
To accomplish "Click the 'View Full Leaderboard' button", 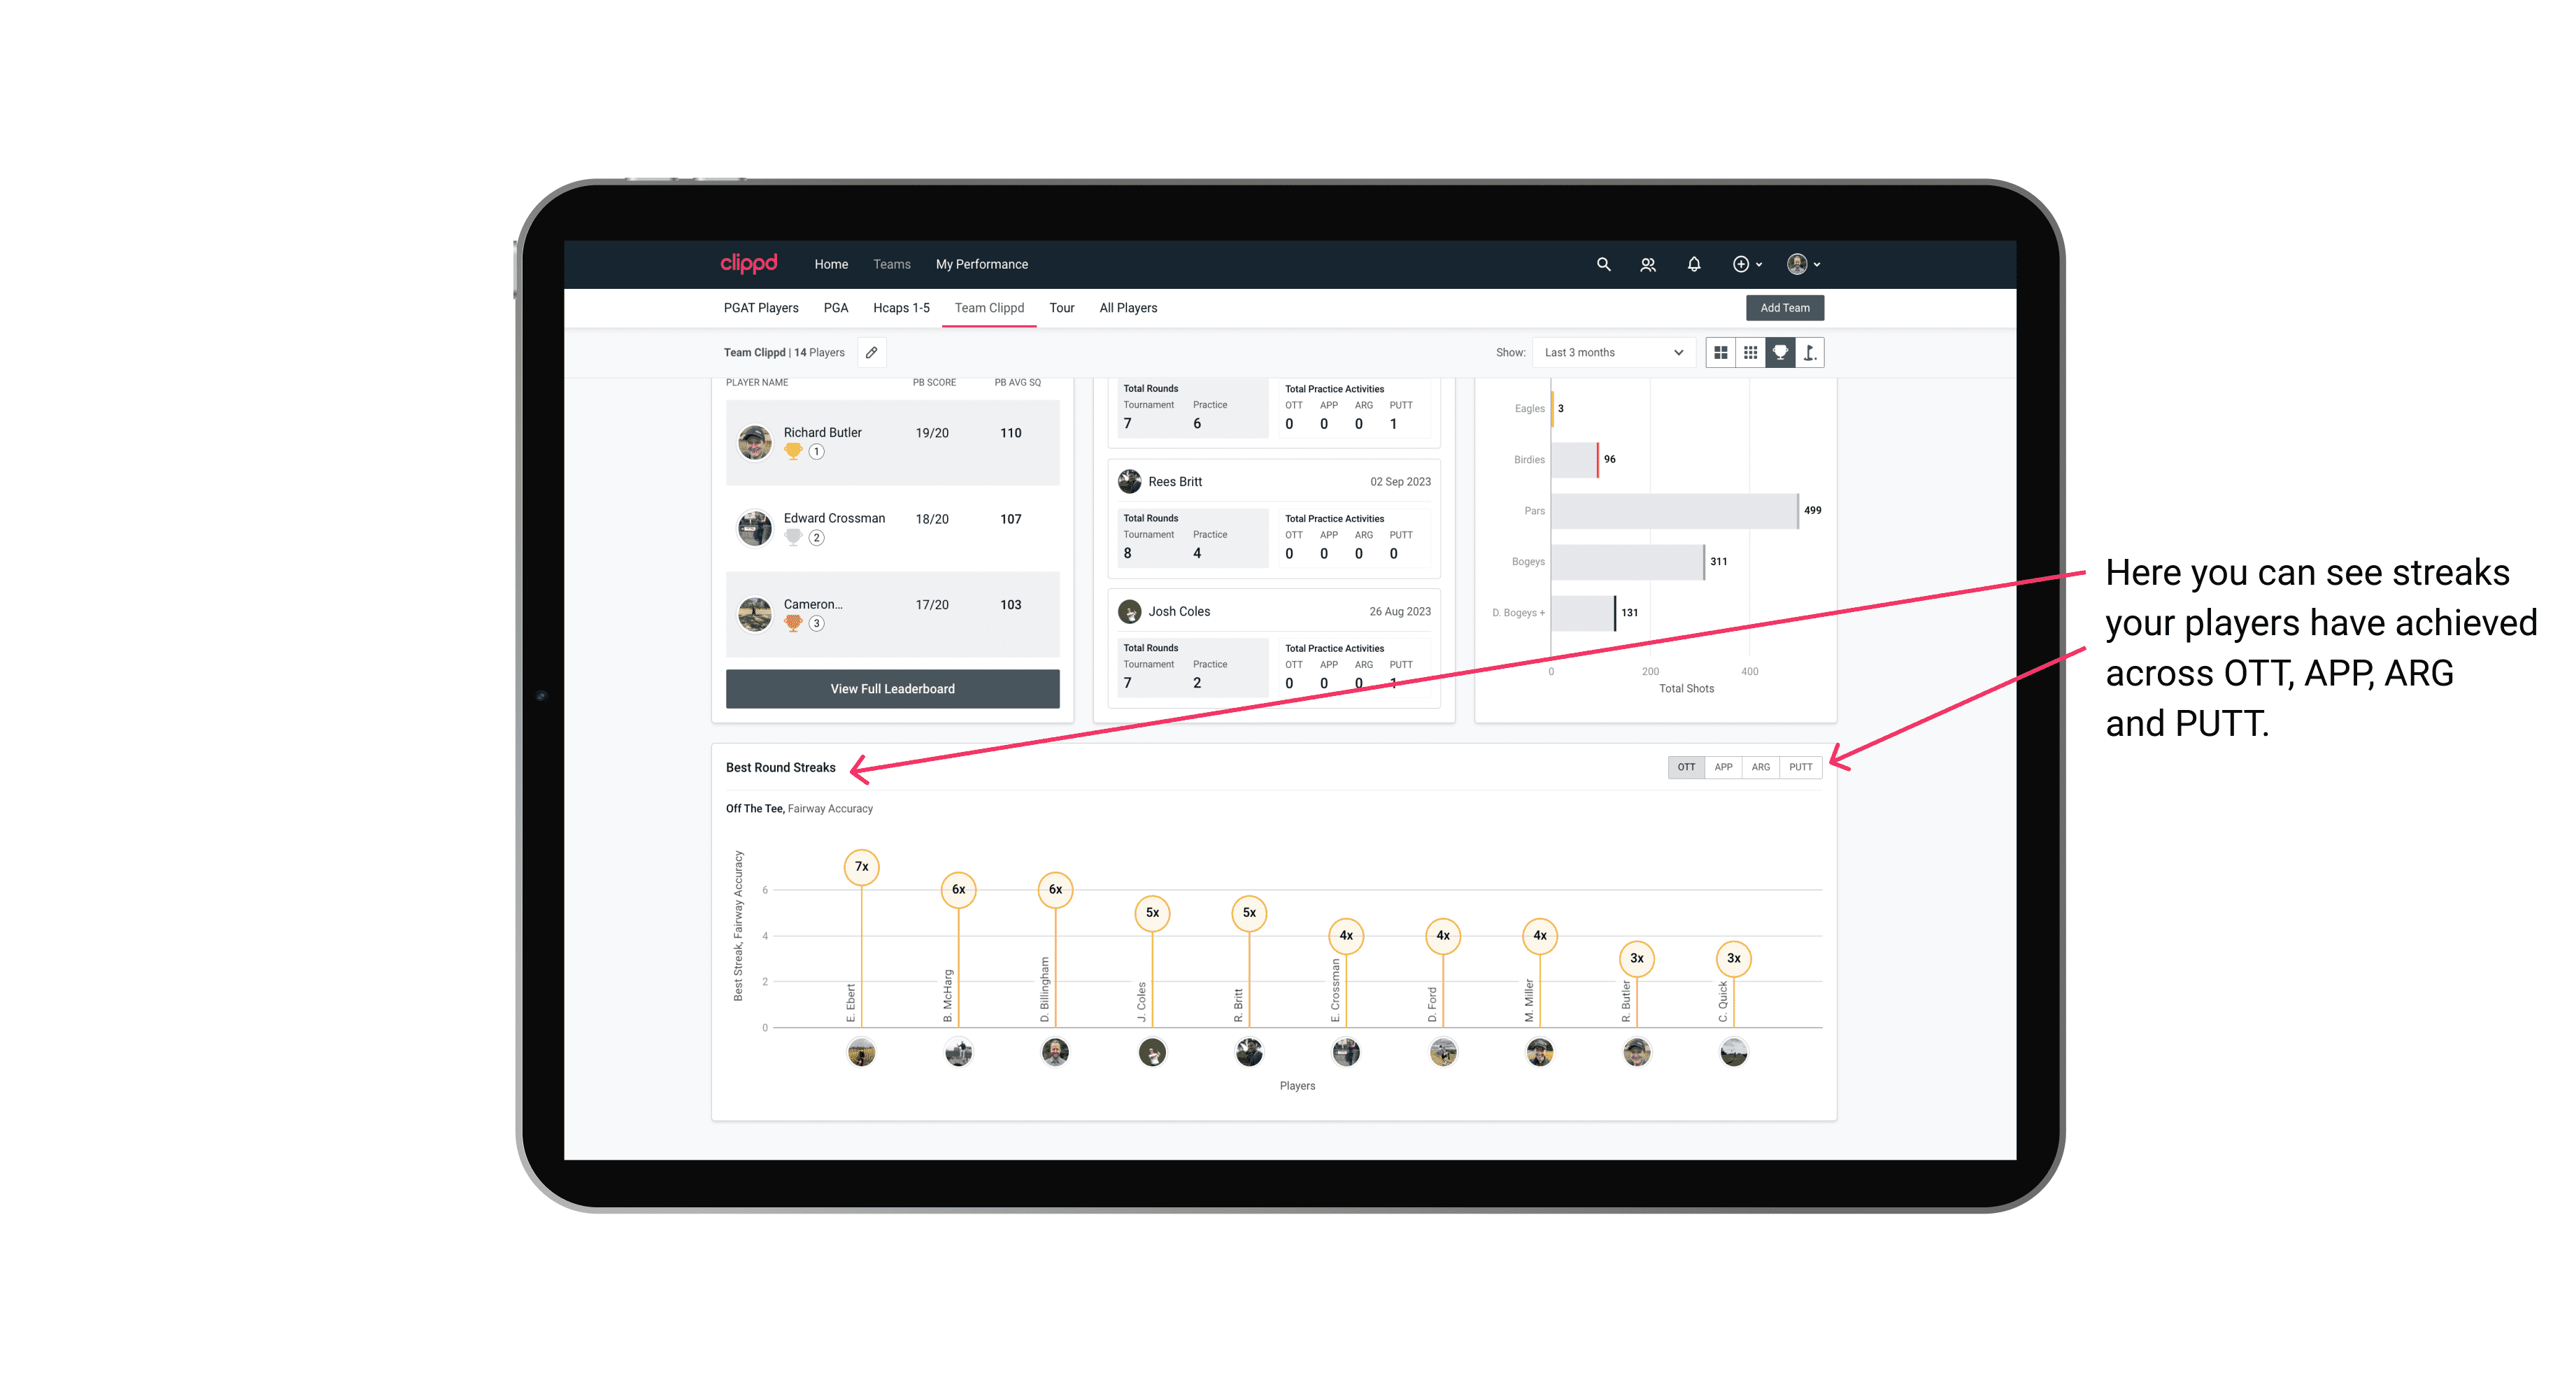I will coord(893,689).
